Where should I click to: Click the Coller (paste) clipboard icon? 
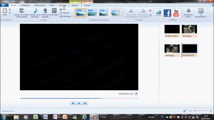pyautogui.click(x=5, y=11)
